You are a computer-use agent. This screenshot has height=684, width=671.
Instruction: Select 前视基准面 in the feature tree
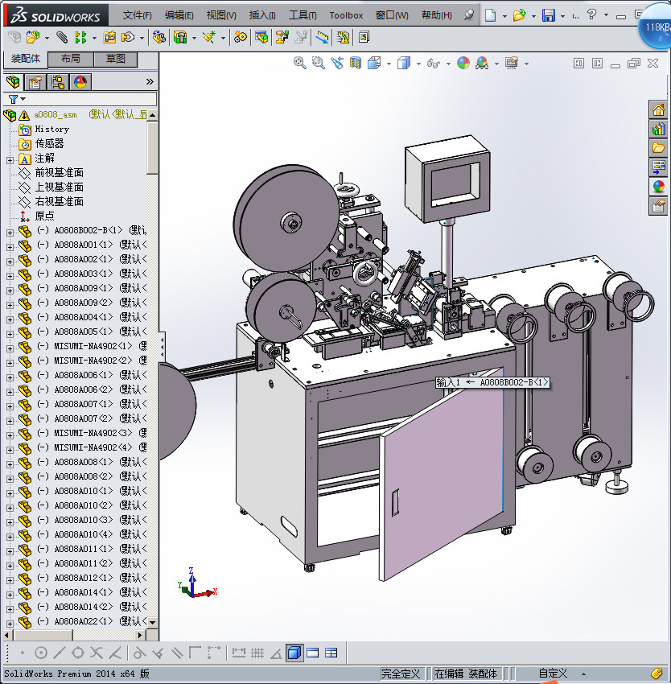pos(59,173)
